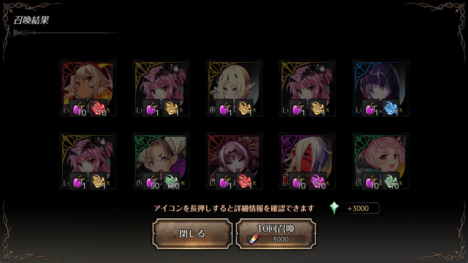Click the gold crystal icon on blonde elf card
The image size is (468, 263).
244,108
